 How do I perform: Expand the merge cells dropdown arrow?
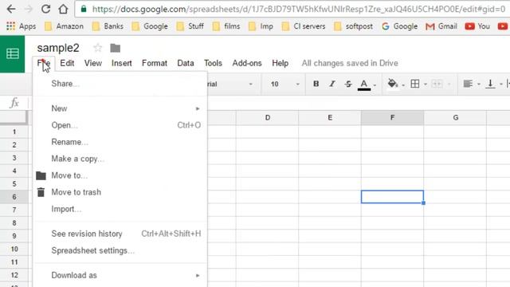(449, 85)
